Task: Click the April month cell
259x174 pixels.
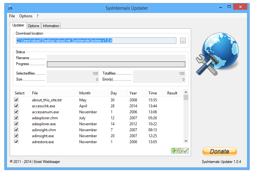Action: point(83,106)
